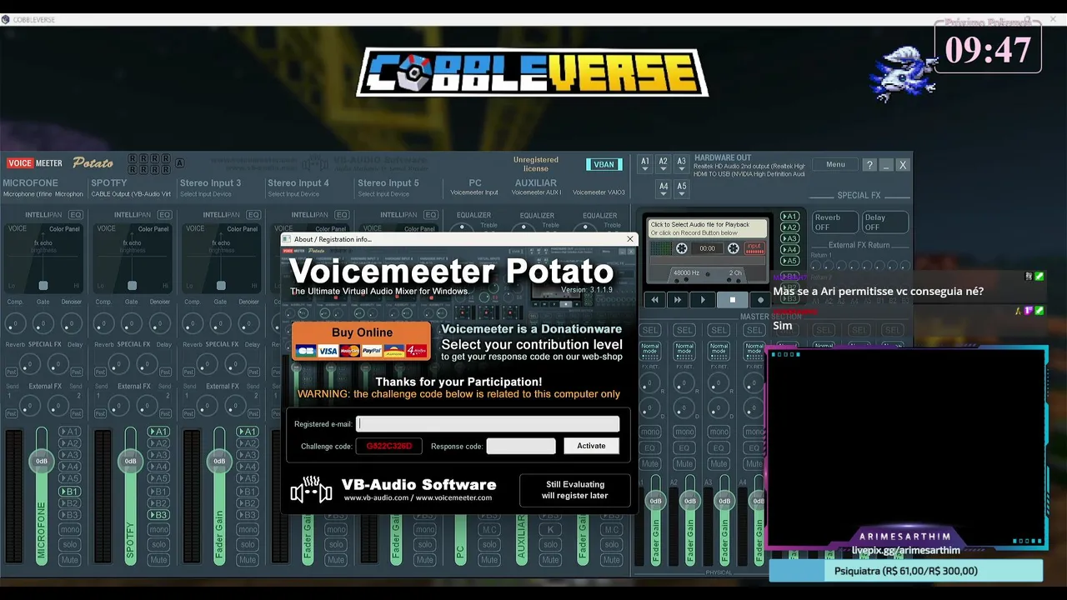Open the MICROFONE input device selector
This screenshot has height=600, width=1067.
pos(43,194)
